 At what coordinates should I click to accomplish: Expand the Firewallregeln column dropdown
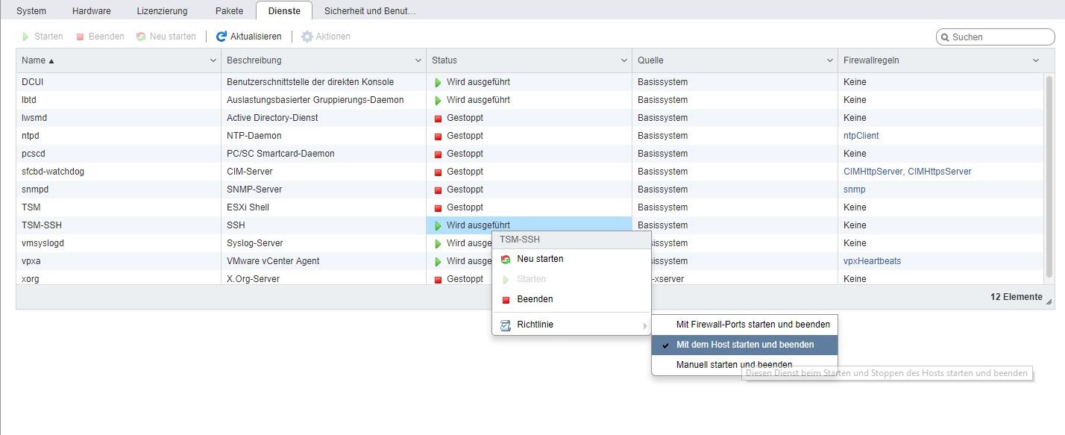(x=1035, y=60)
